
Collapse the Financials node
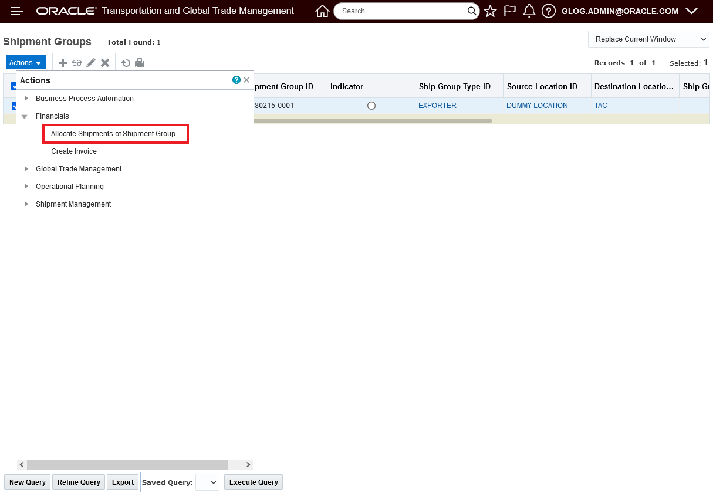pyautogui.click(x=25, y=116)
